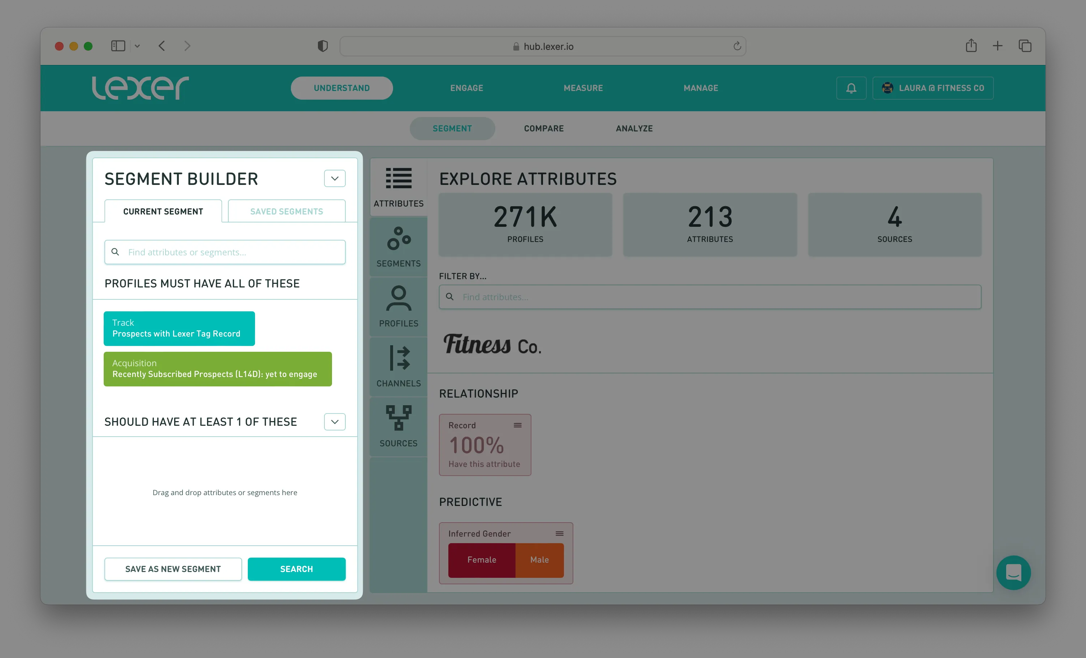Select the Female gender bar segment
Image resolution: width=1086 pixels, height=658 pixels.
coord(481,560)
